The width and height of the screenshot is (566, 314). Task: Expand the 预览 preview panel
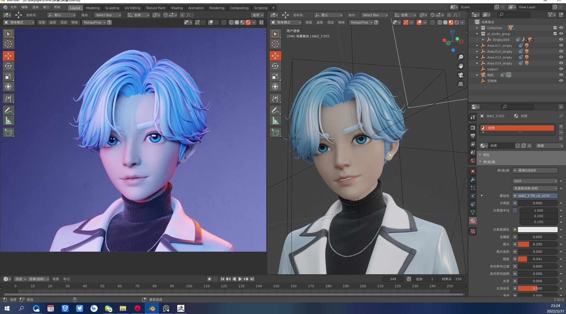486,154
